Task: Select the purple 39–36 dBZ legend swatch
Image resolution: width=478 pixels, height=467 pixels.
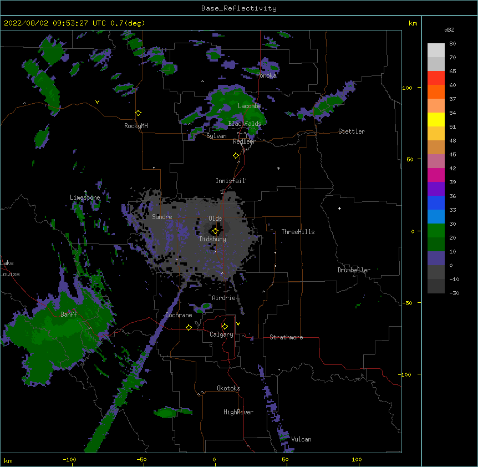Action: tap(436, 189)
